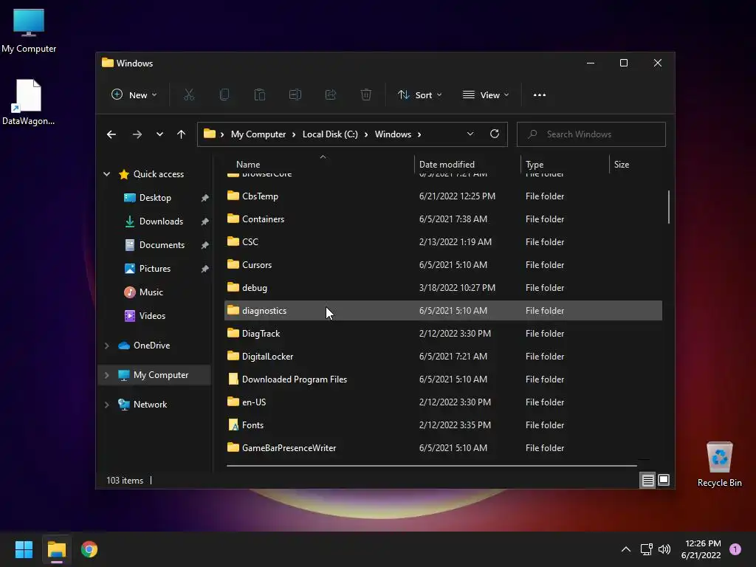Open the New item dropdown

(x=134, y=95)
